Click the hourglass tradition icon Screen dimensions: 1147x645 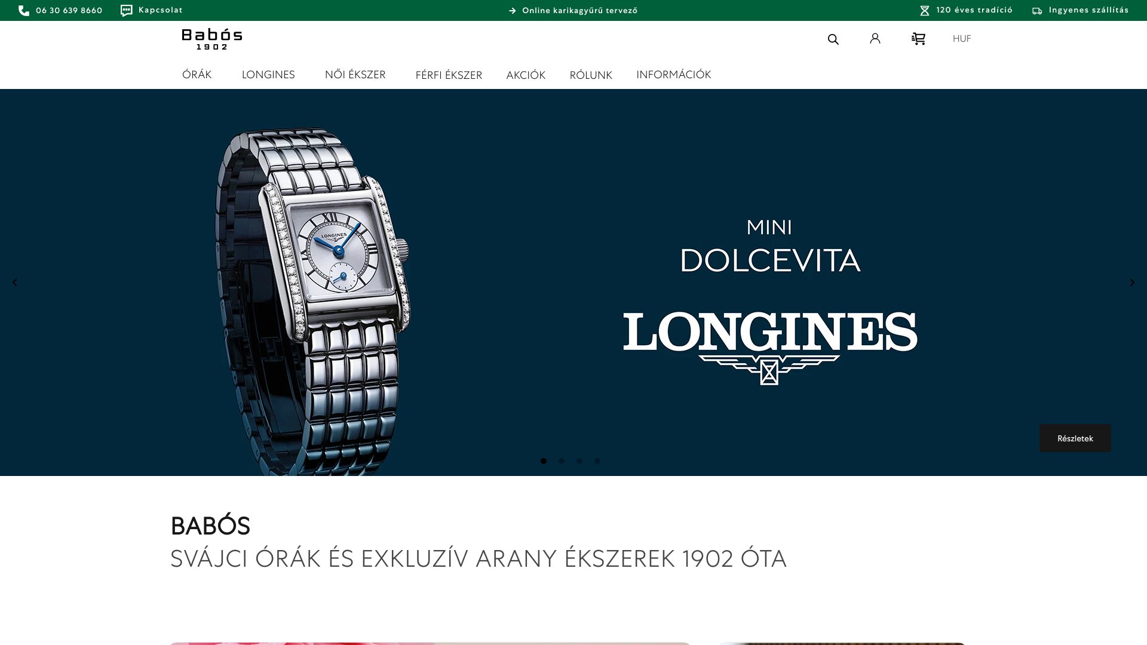tap(925, 11)
